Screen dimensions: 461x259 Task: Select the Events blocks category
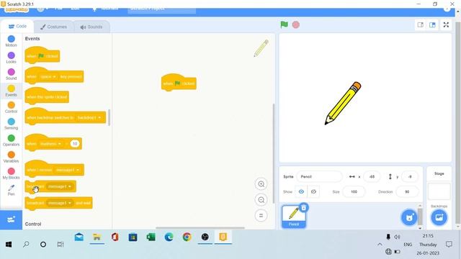[x=12, y=91]
